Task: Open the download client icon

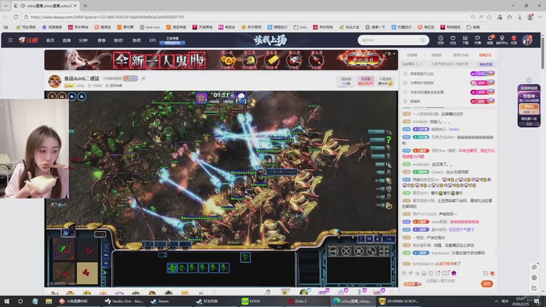Action: [465, 40]
